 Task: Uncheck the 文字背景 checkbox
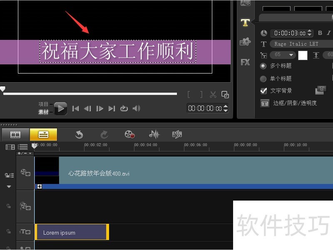tap(263, 91)
